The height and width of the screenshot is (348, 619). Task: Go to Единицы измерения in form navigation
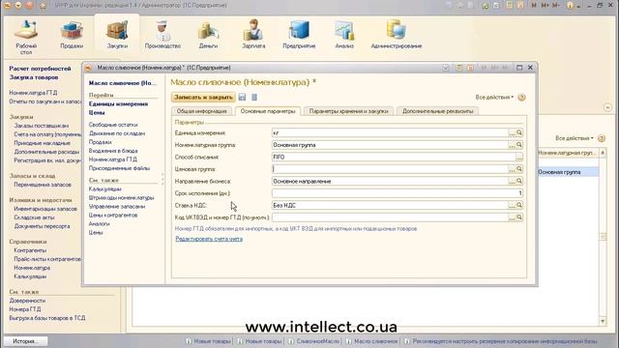tap(118, 103)
